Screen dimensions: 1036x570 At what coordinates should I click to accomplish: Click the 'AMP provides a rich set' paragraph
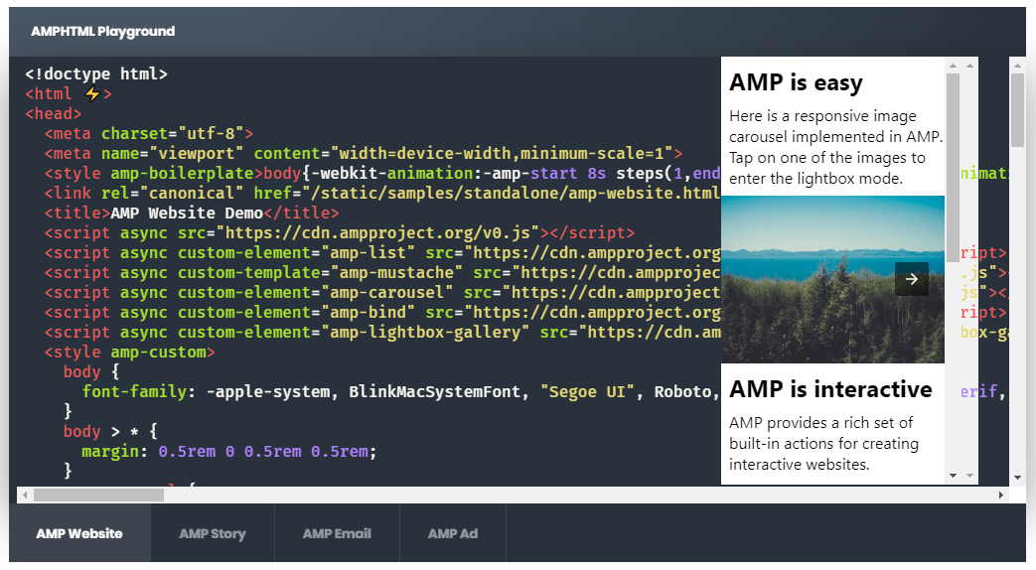(x=823, y=443)
